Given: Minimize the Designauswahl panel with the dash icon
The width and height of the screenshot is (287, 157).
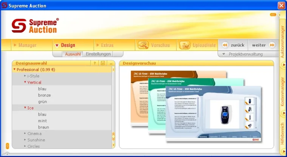Looking at the screenshot, I should (111, 63).
